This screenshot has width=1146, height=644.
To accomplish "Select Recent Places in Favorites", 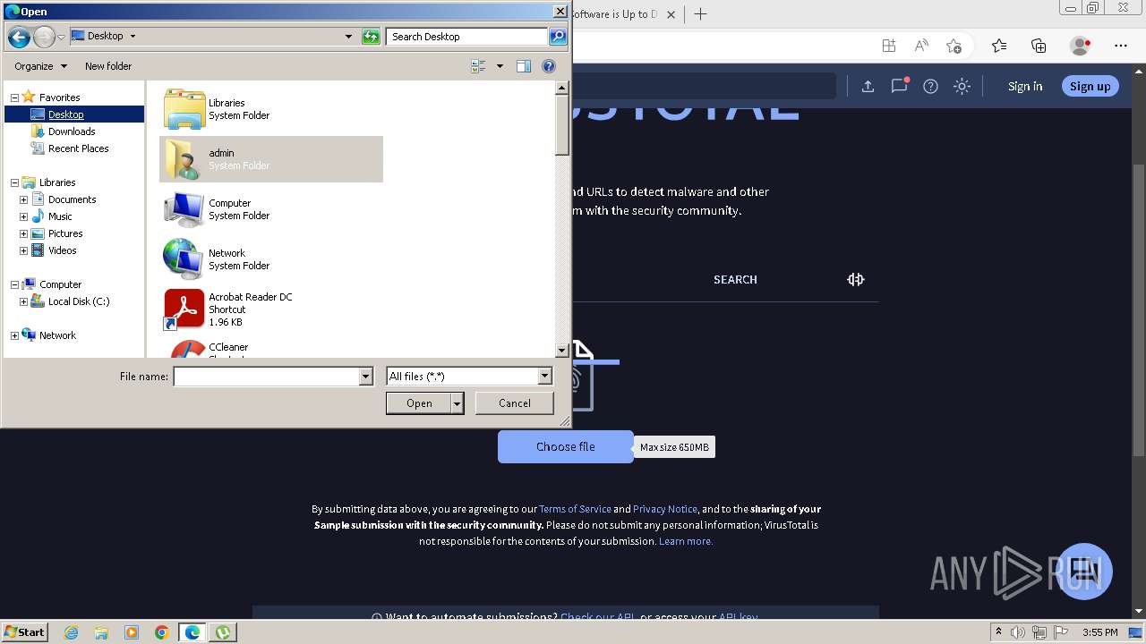I will tap(78, 148).
